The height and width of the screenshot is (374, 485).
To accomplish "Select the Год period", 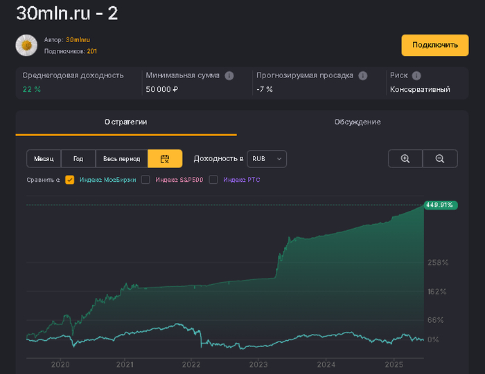I will (x=78, y=159).
